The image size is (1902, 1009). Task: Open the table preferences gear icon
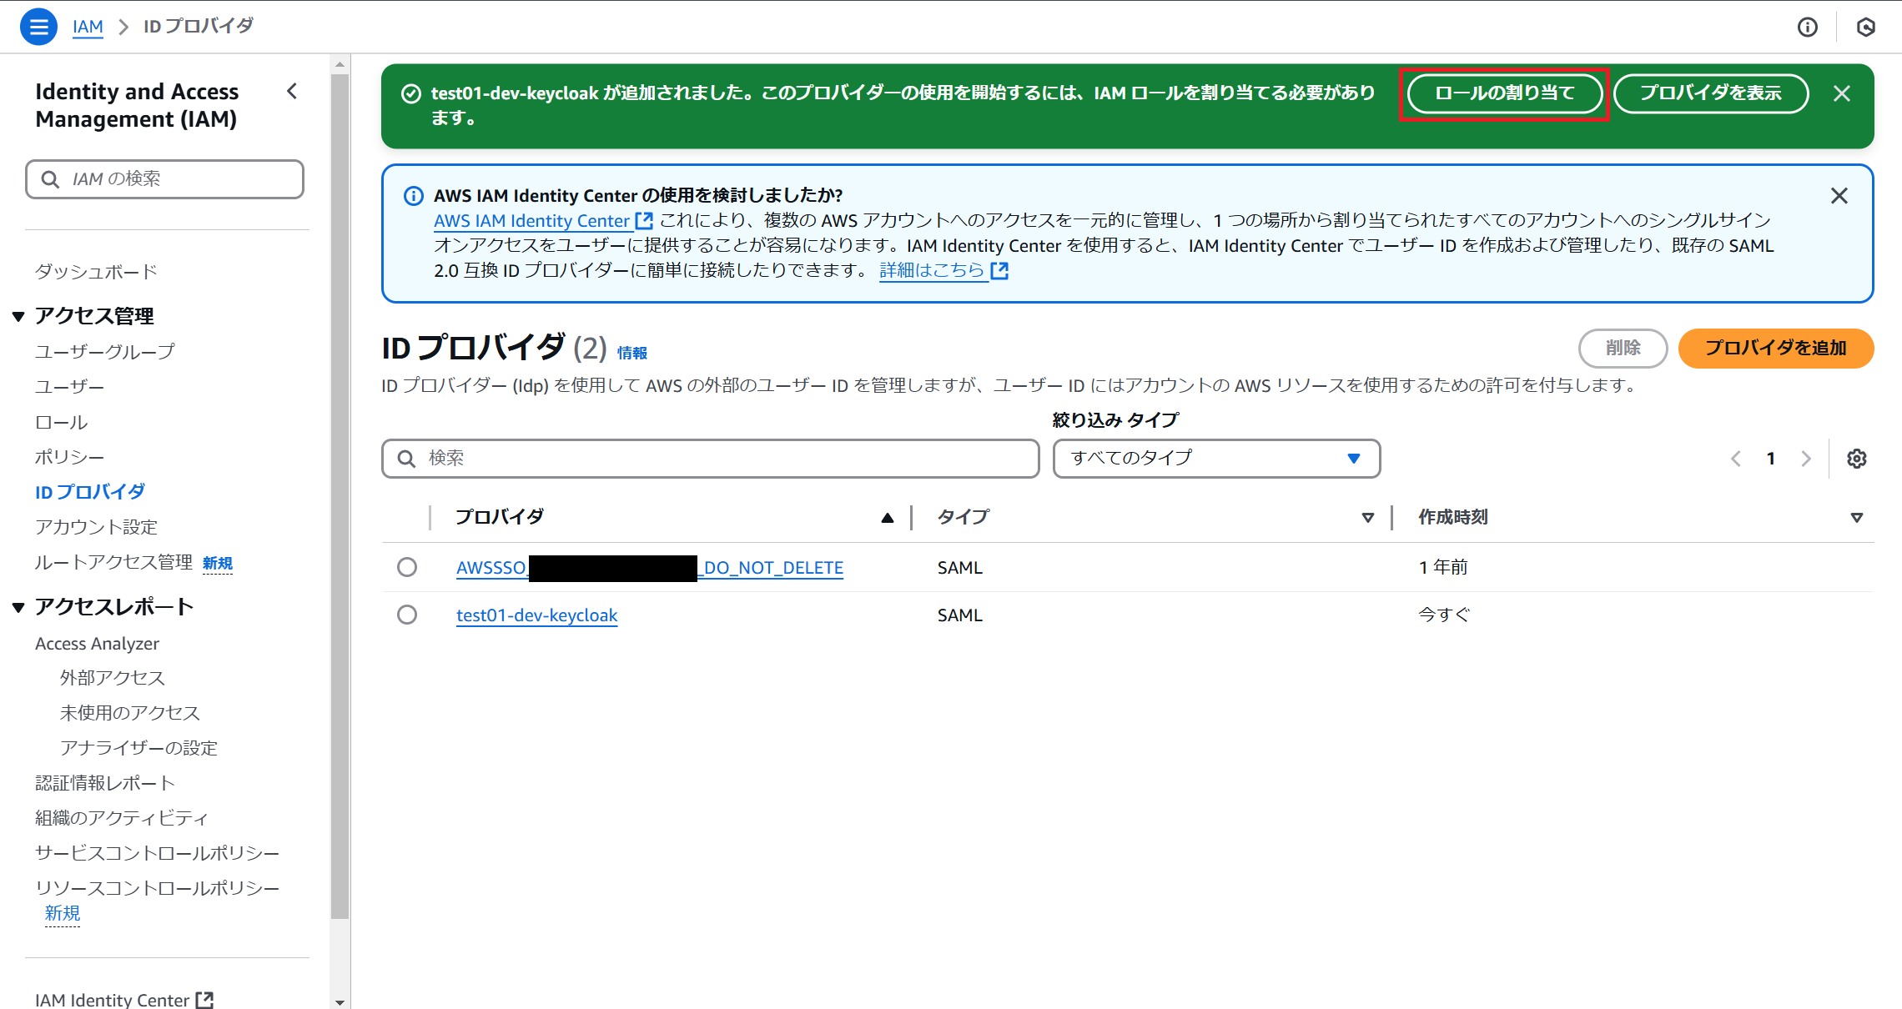[x=1856, y=458]
